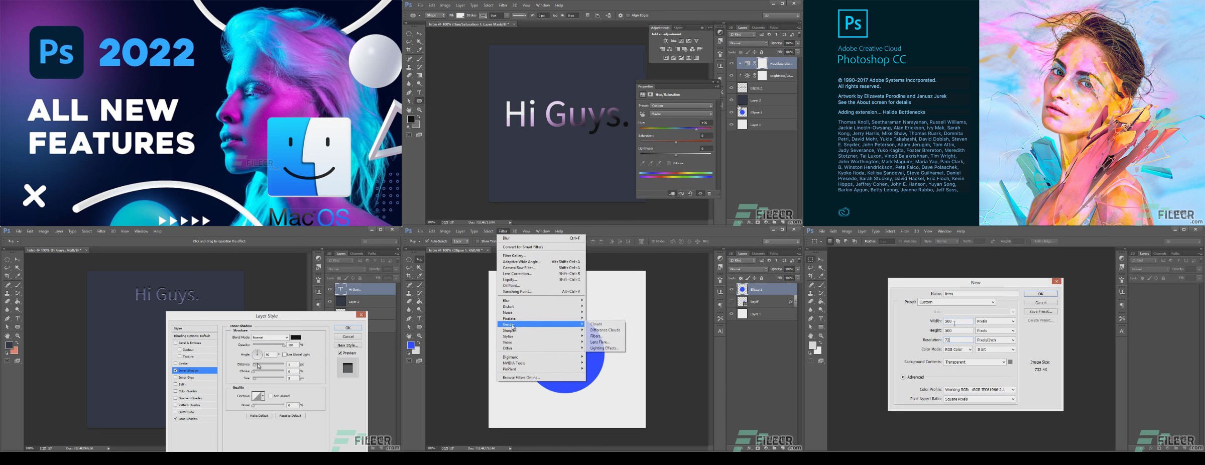This screenshot has width=1205, height=465.
Task: Click the Lightness slider in Properties panel
Action: click(675, 155)
